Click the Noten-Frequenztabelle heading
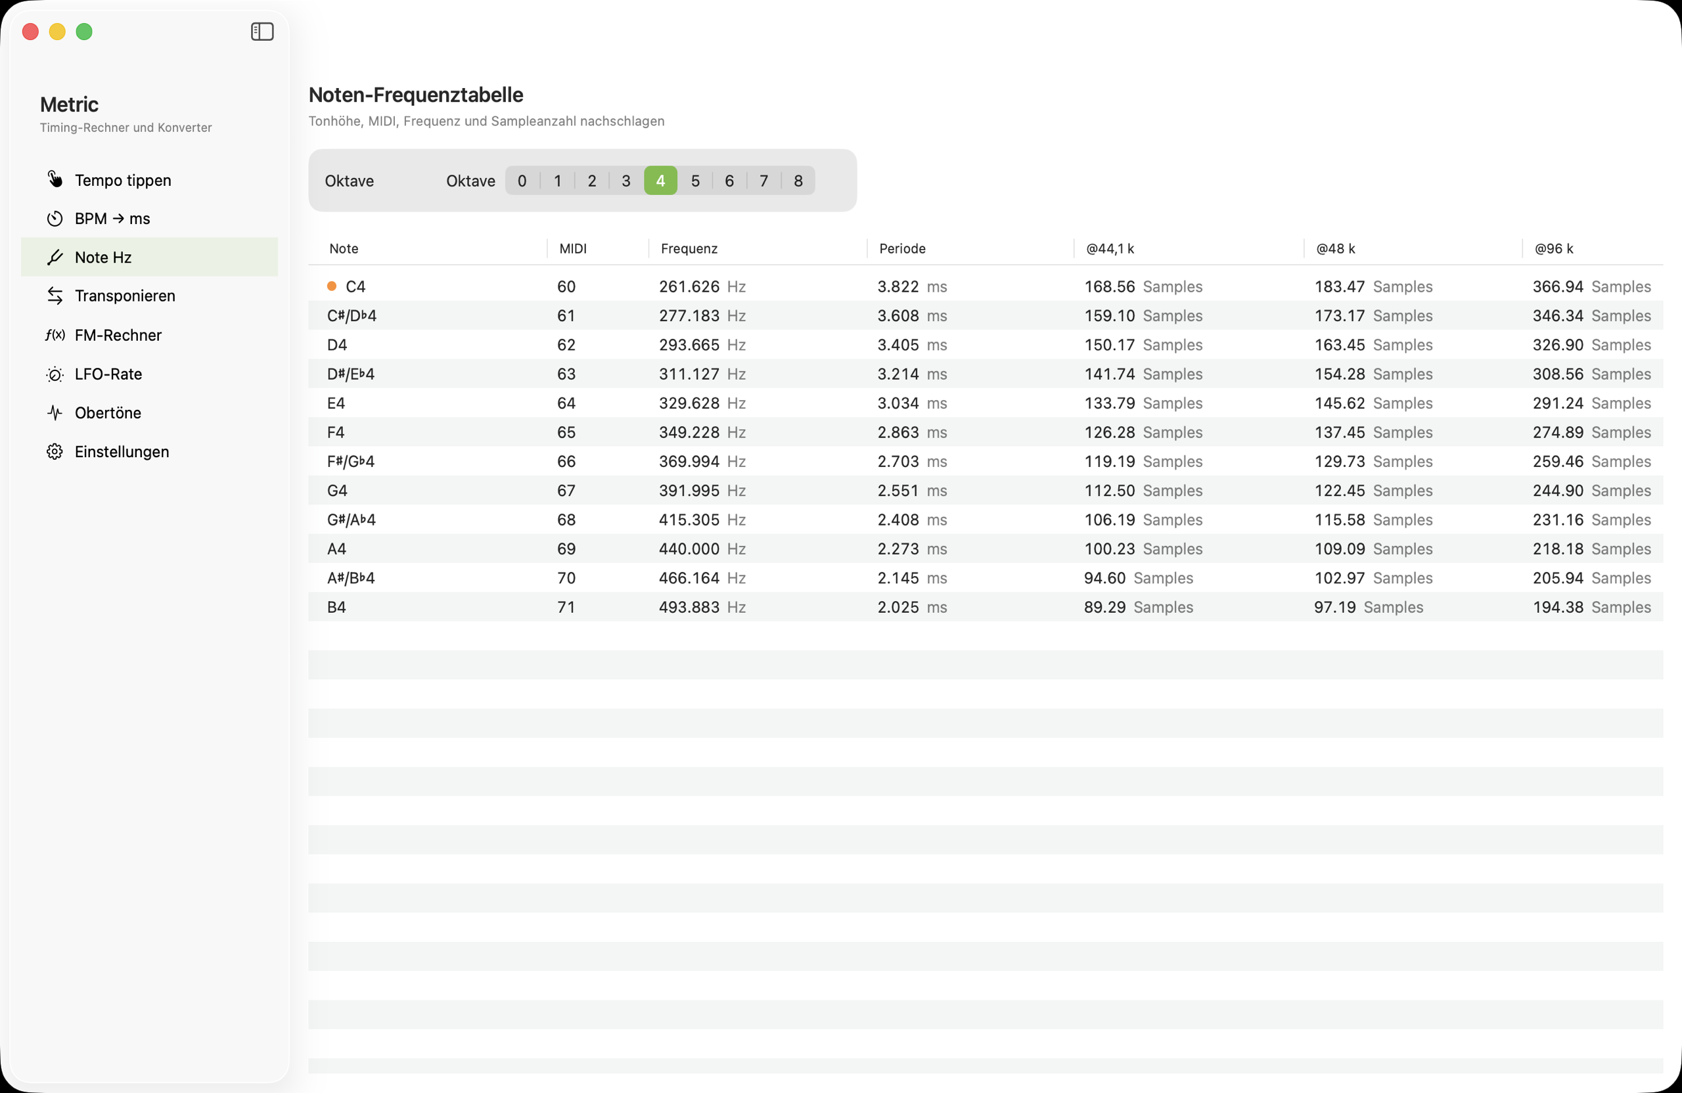The width and height of the screenshot is (1682, 1093). (x=415, y=94)
